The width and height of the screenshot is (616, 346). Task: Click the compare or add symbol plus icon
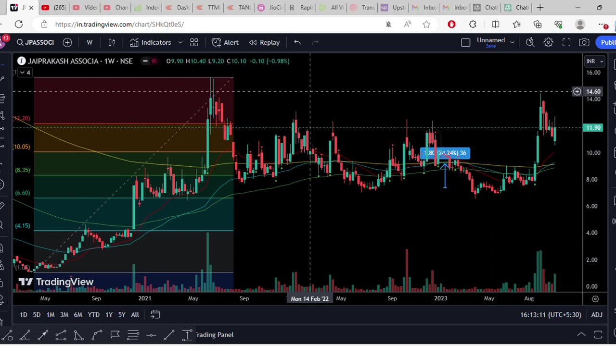[67, 42]
